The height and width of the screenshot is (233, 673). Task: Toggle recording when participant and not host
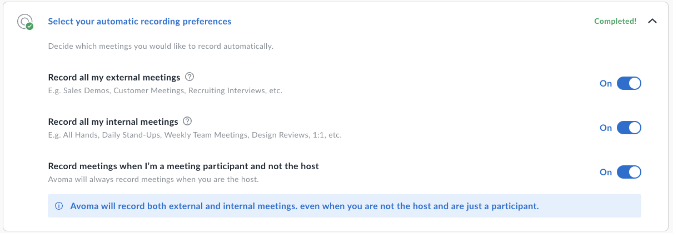click(x=629, y=173)
